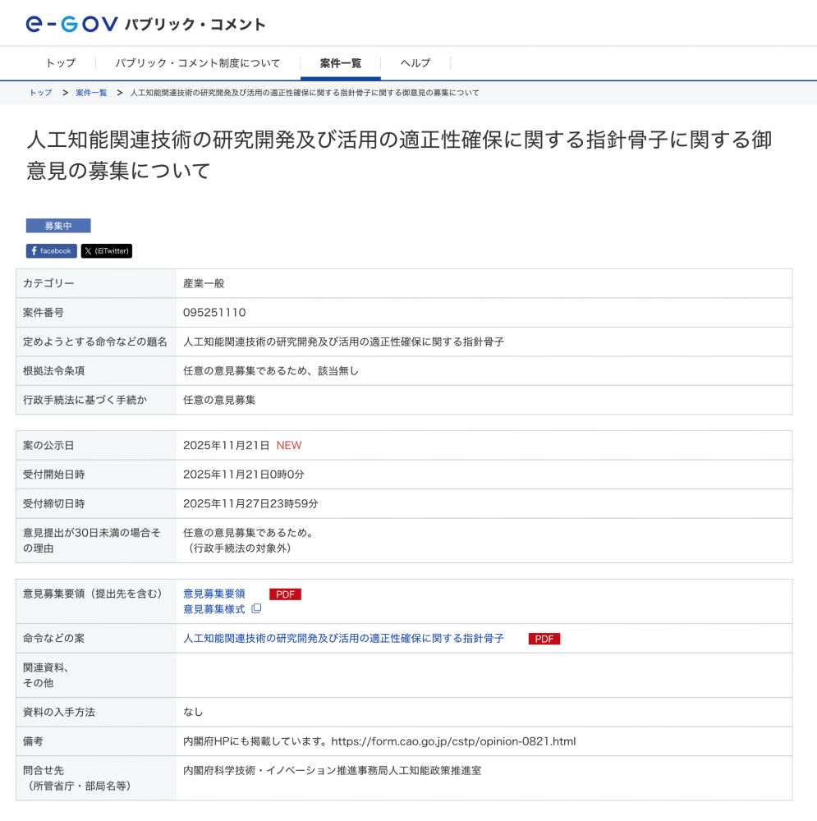Click the NEW label beside 案の公示日
The height and width of the screenshot is (821, 817).
[x=291, y=445]
